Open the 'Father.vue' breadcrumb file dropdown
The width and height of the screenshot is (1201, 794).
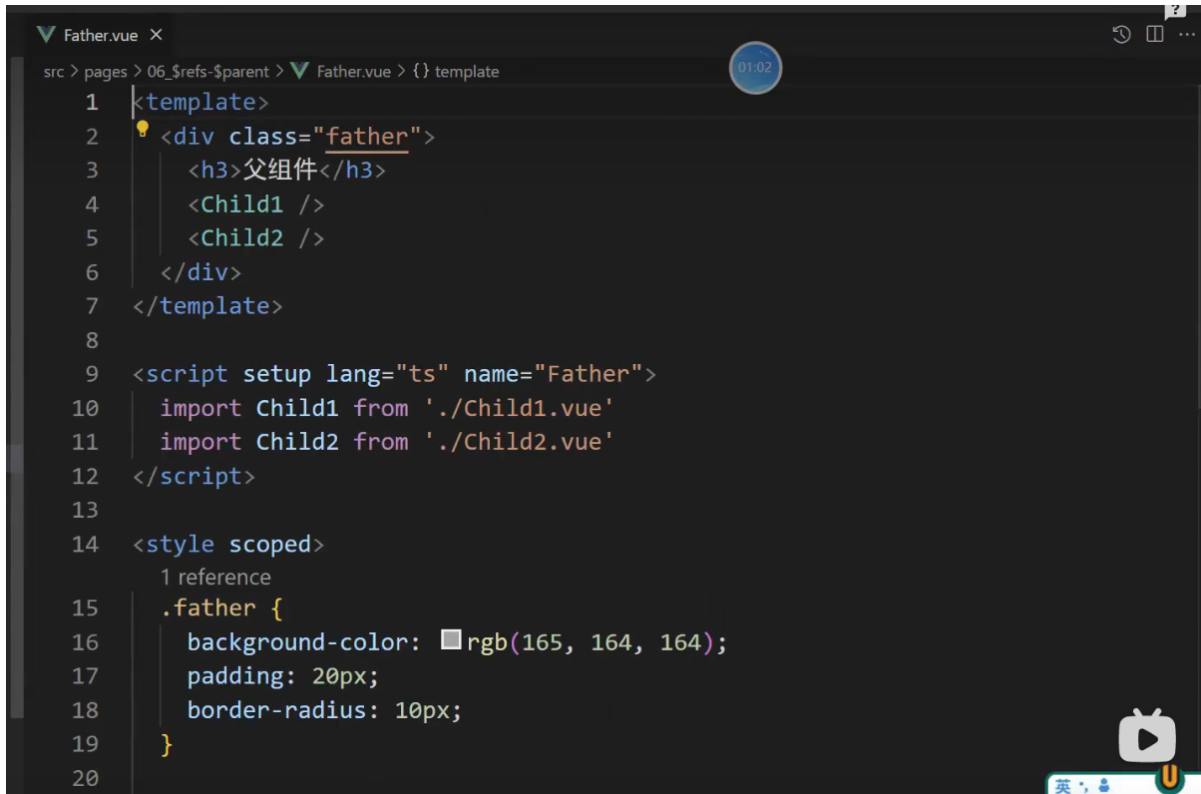tap(342, 72)
